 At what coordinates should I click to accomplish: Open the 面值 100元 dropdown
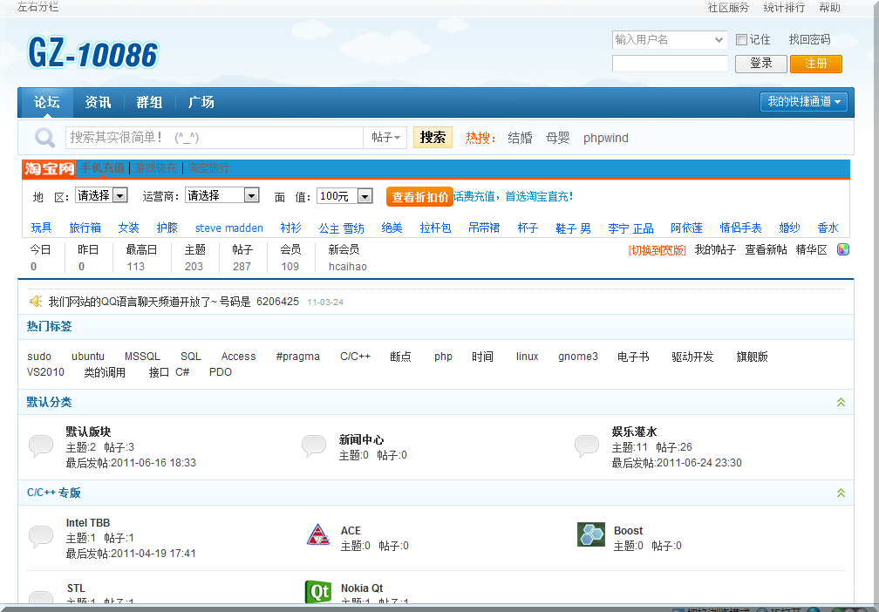365,196
